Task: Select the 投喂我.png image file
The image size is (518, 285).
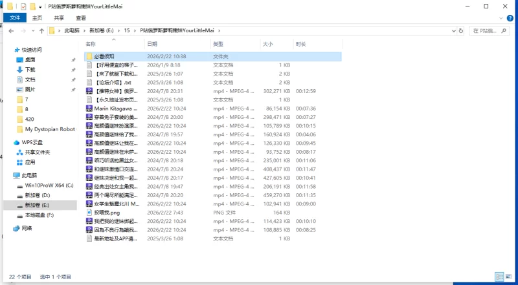Action: click(x=106, y=212)
